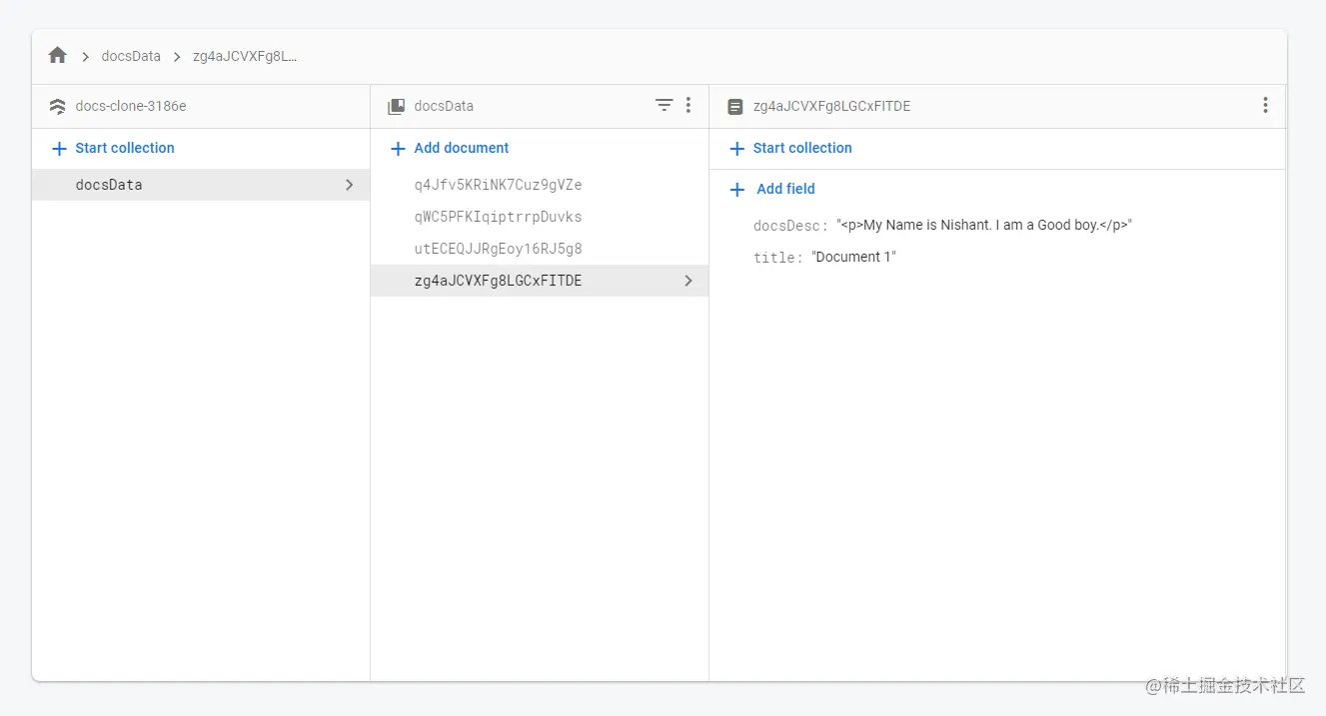Click the document icon next to zg4aJCVXFg8LGCxFITDE
The width and height of the screenshot is (1326, 716).
click(x=734, y=105)
